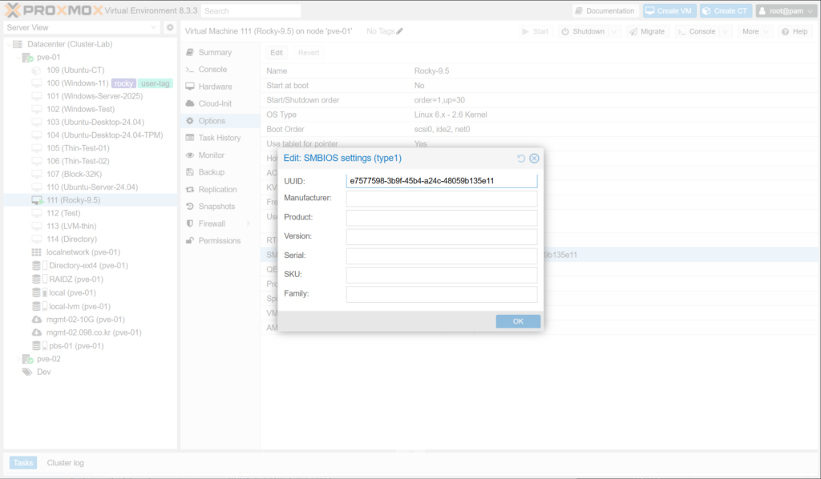Open the Snapshots section

click(217, 207)
